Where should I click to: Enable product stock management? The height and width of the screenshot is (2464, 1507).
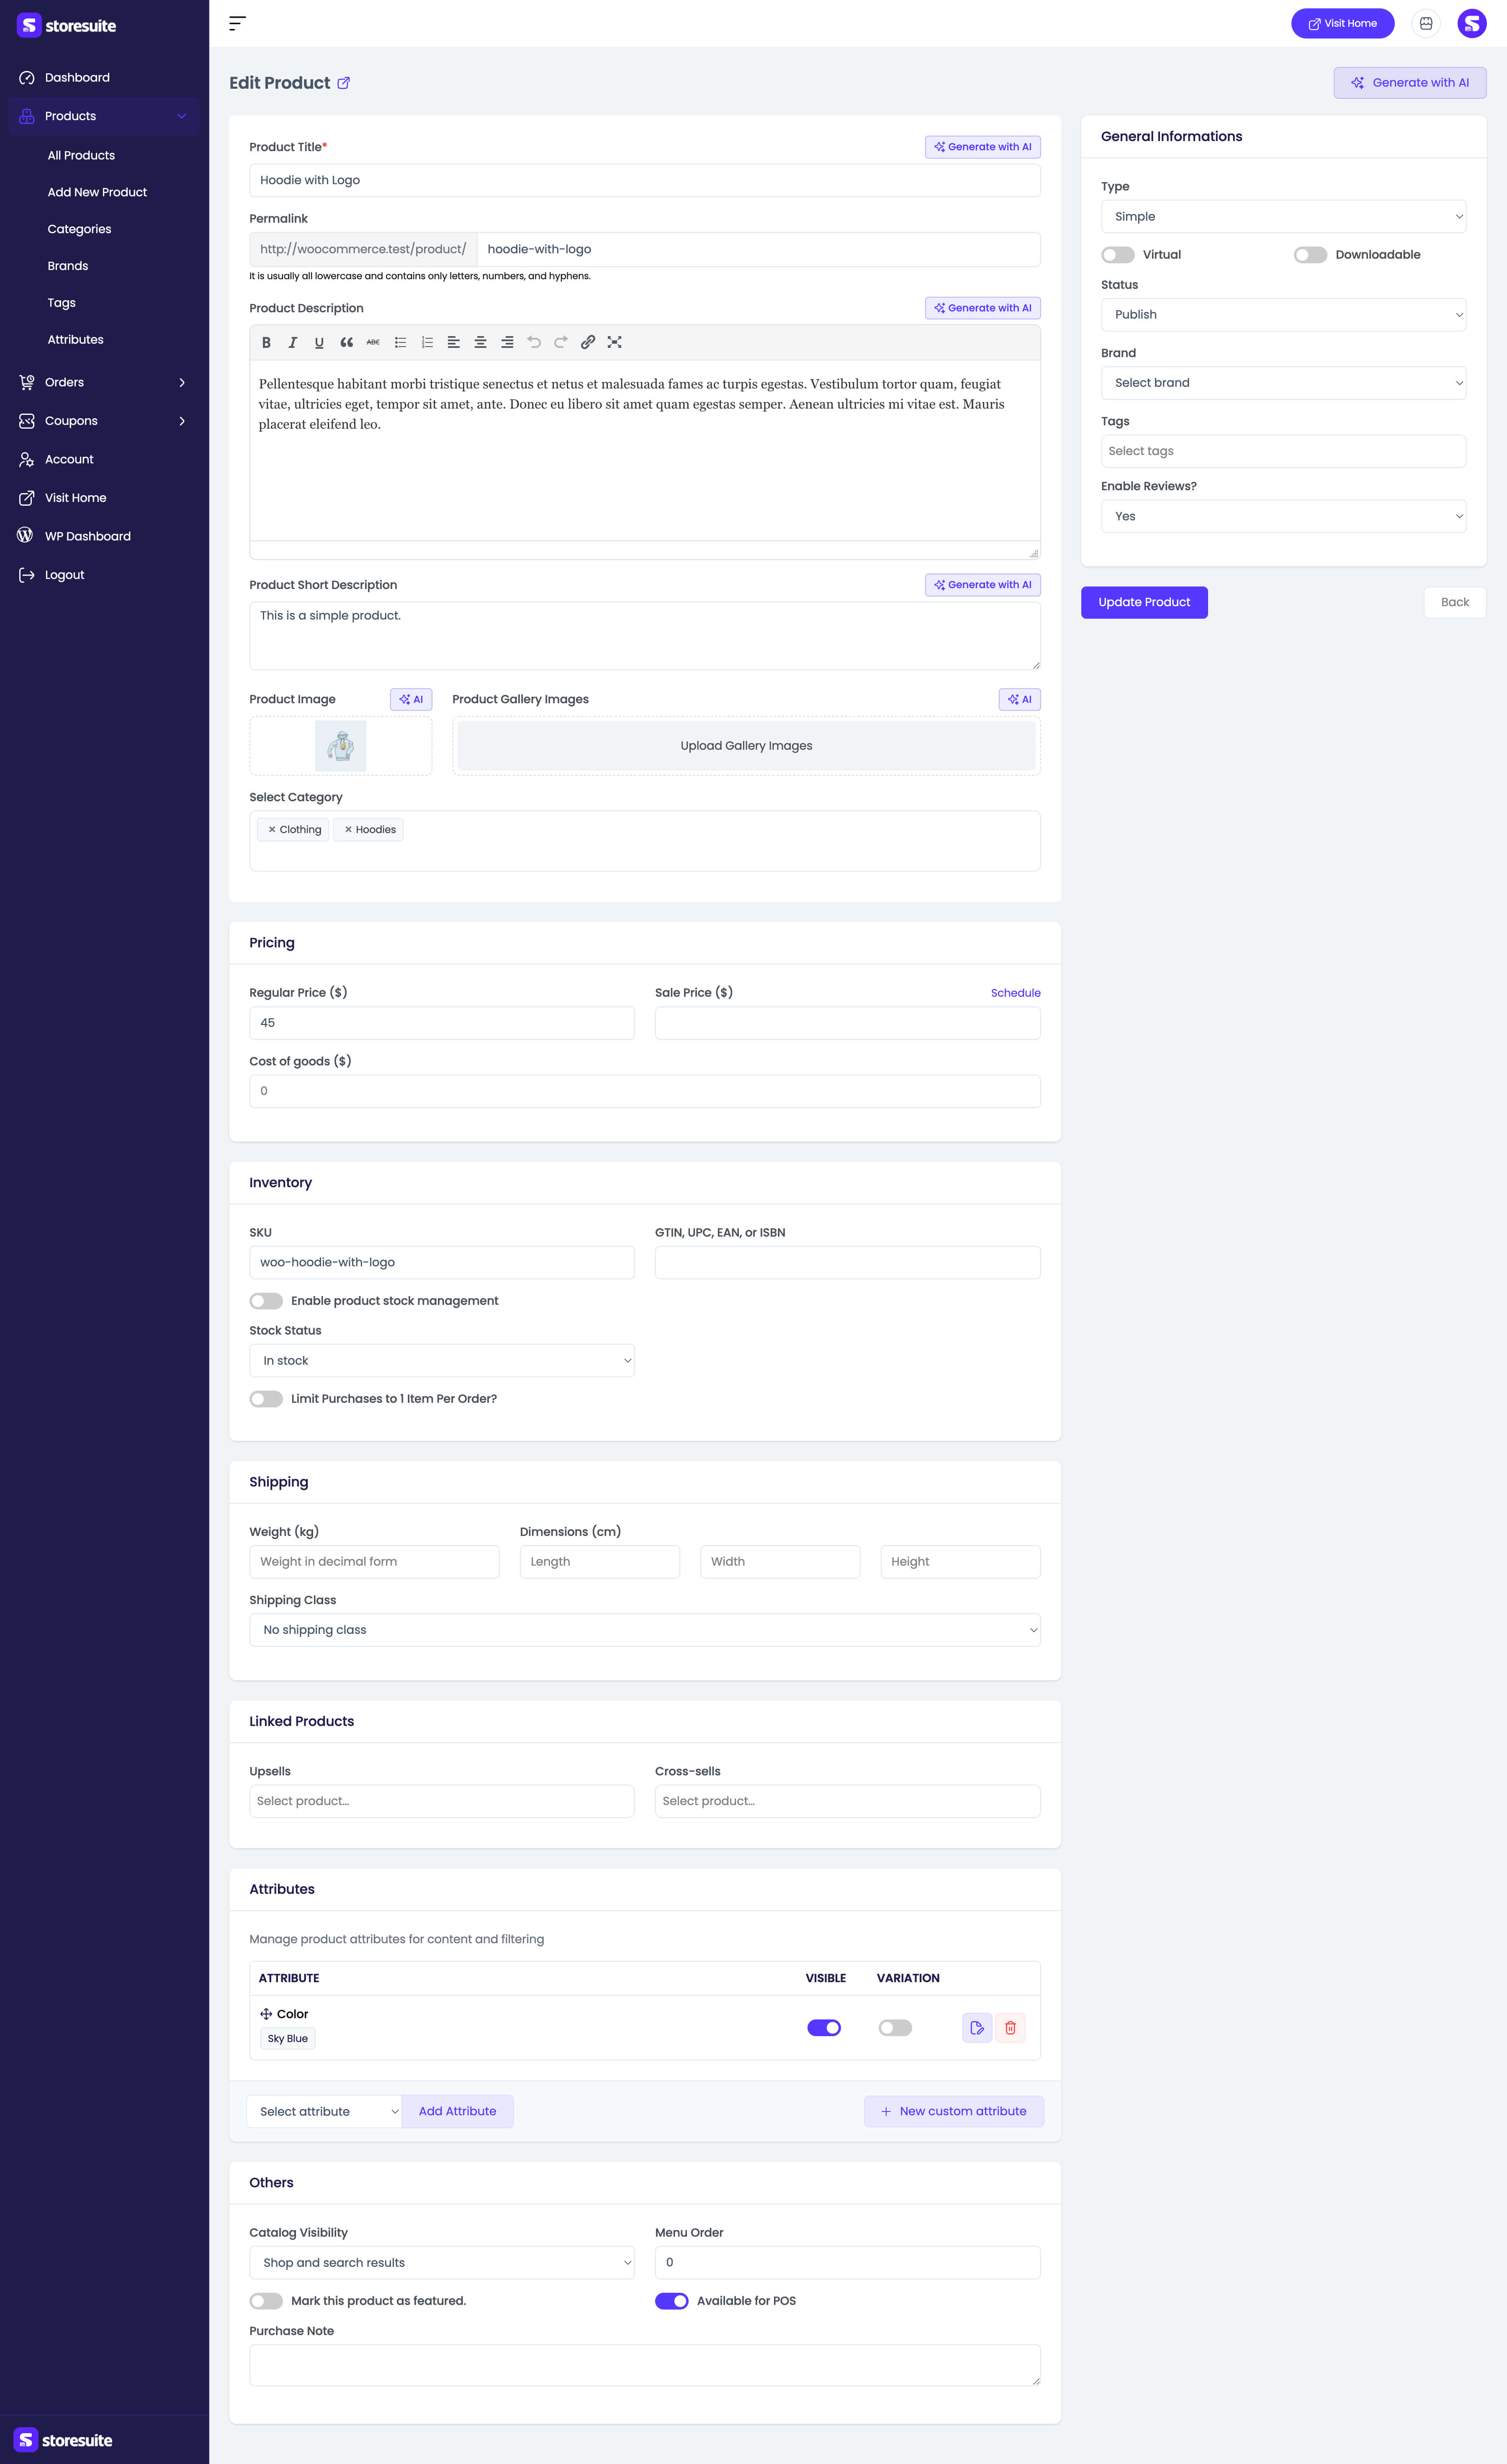266,1301
